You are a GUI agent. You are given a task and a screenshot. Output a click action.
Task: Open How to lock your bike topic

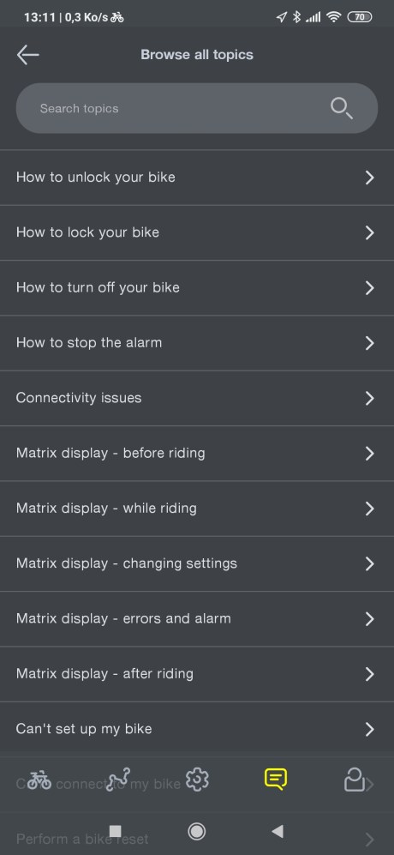pos(197,233)
